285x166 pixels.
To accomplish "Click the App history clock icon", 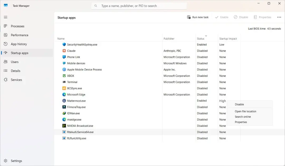I will point(6,44).
